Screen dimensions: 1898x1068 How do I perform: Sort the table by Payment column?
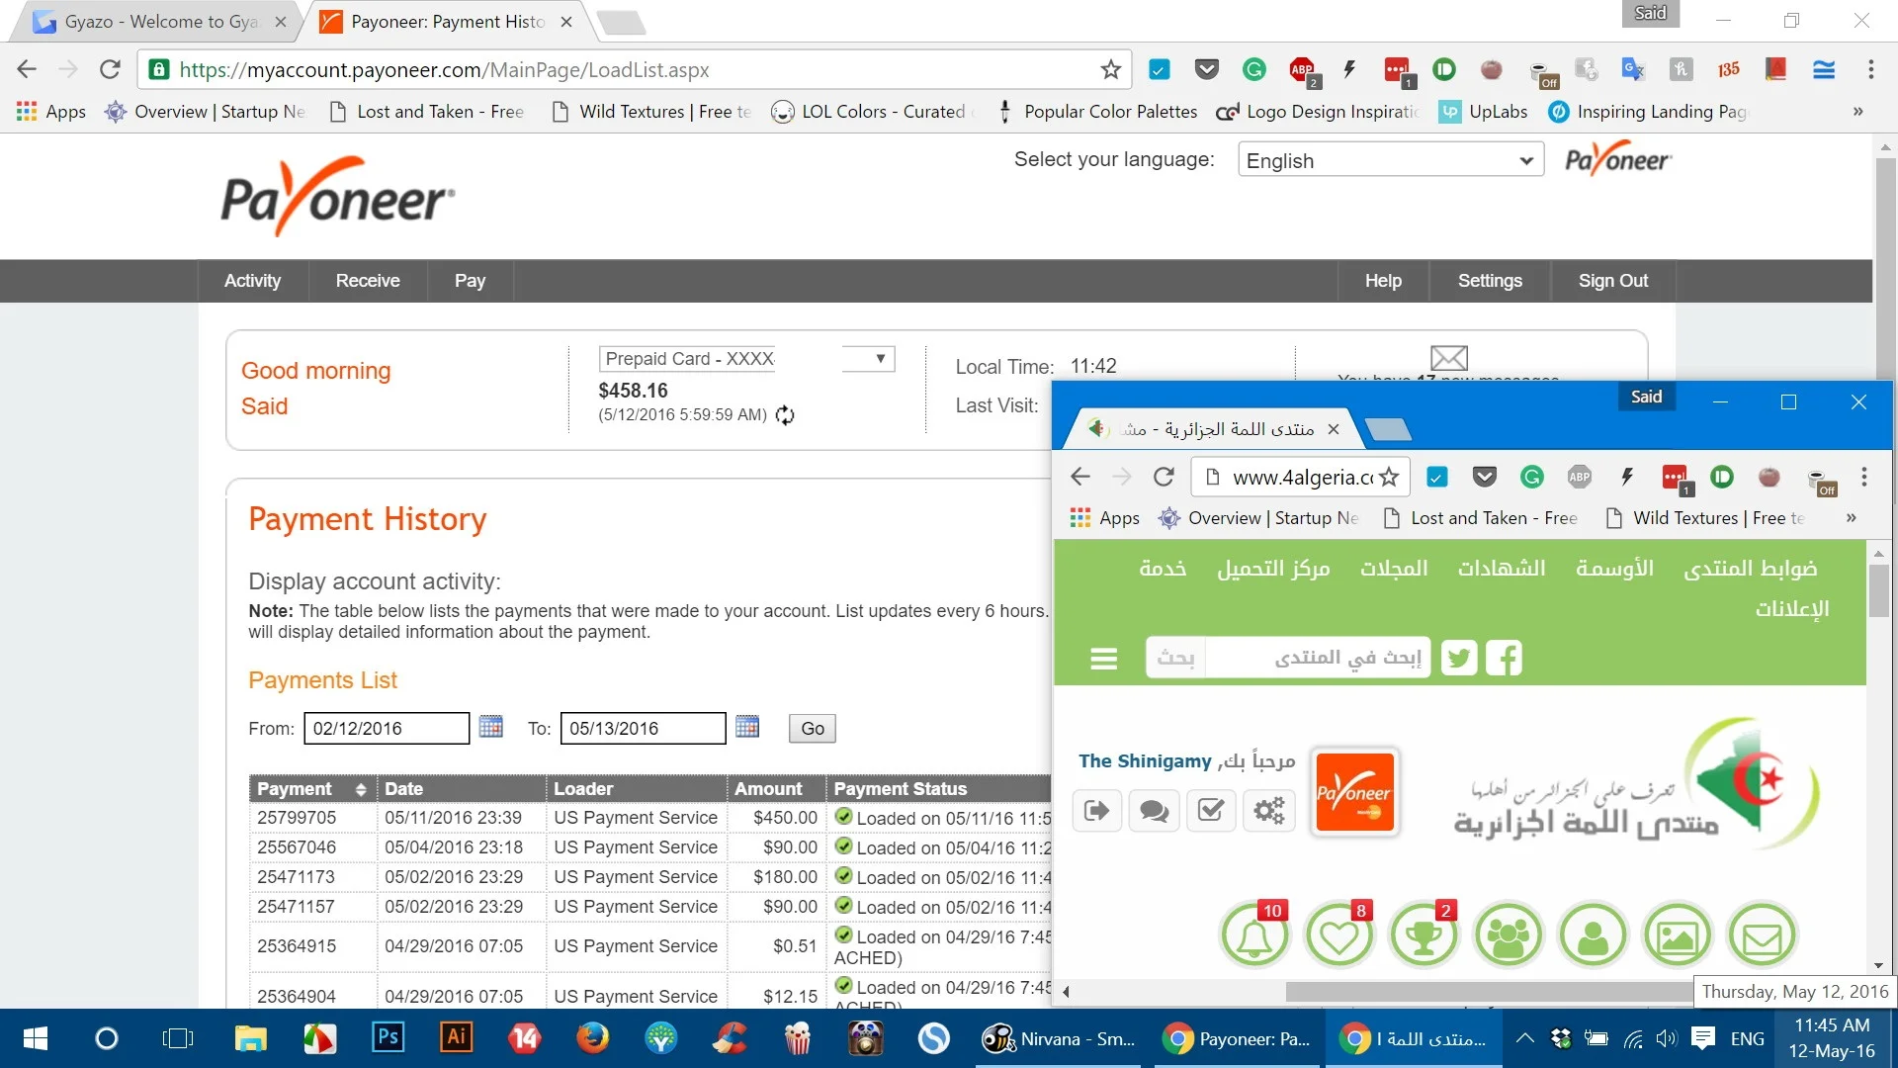[x=360, y=789]
